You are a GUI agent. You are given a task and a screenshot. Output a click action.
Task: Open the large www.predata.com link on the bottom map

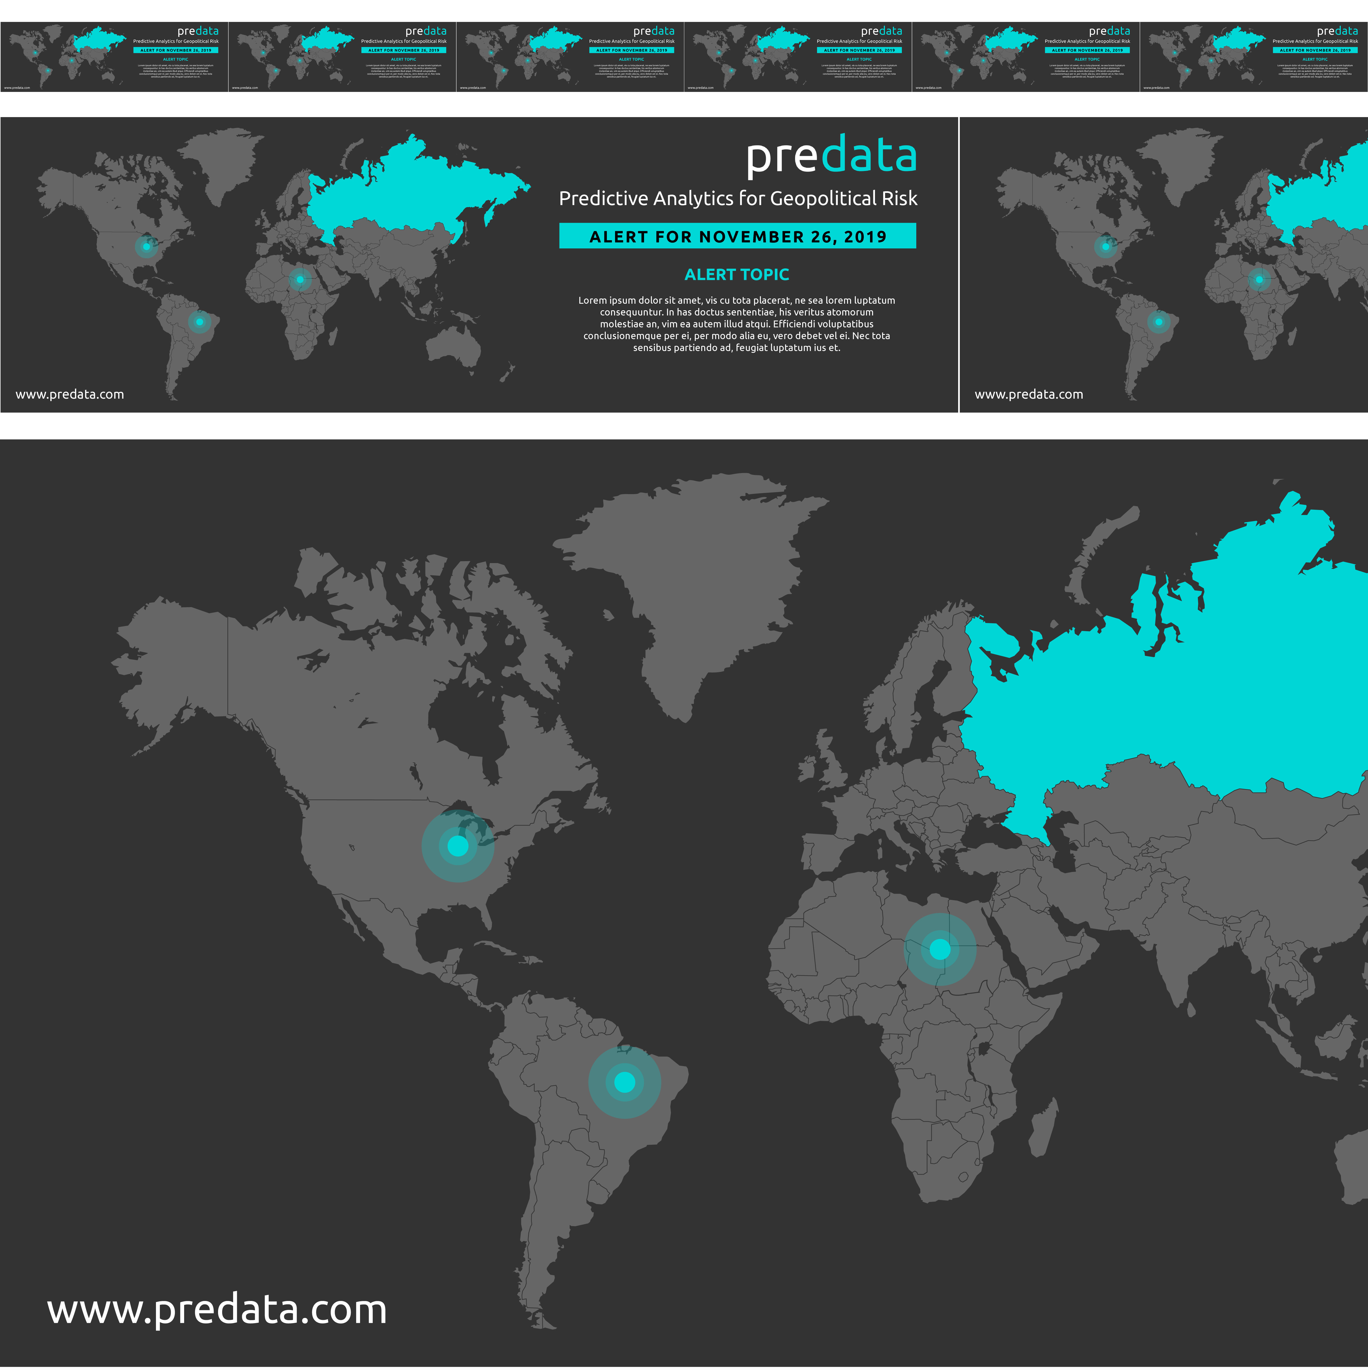[217, 1311]
